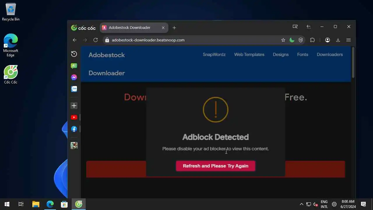Screen dimensions: 373x210
Task: Open Zalo in the sidebar
Action: (x=74, y=89)
